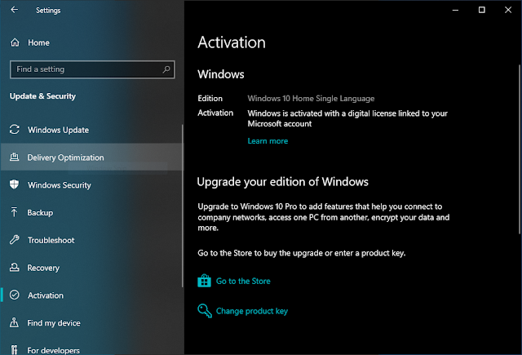
Task: Click the search magnifier icon
Action: pos(166,69)
